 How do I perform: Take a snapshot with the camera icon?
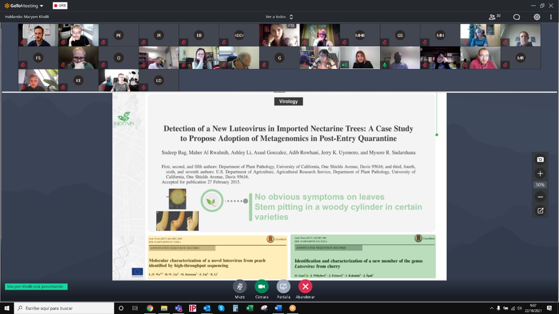point(540,160)
